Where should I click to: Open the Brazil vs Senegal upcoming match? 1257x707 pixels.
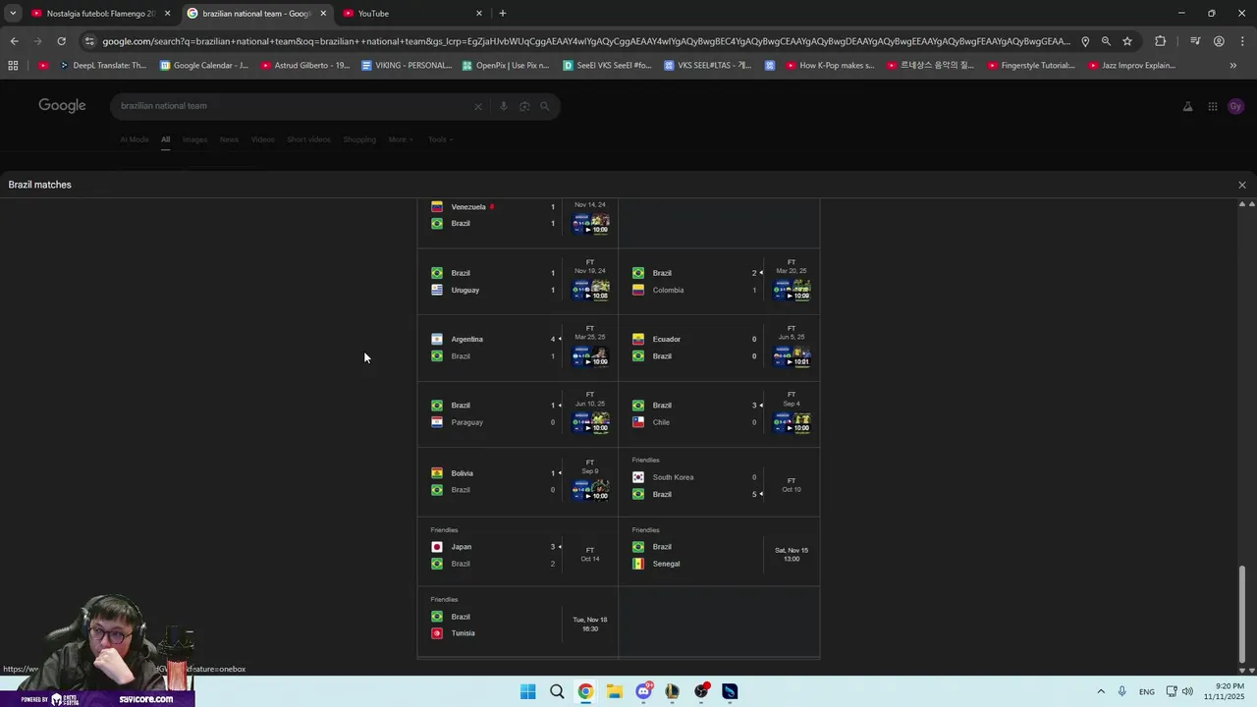(719, 552)
